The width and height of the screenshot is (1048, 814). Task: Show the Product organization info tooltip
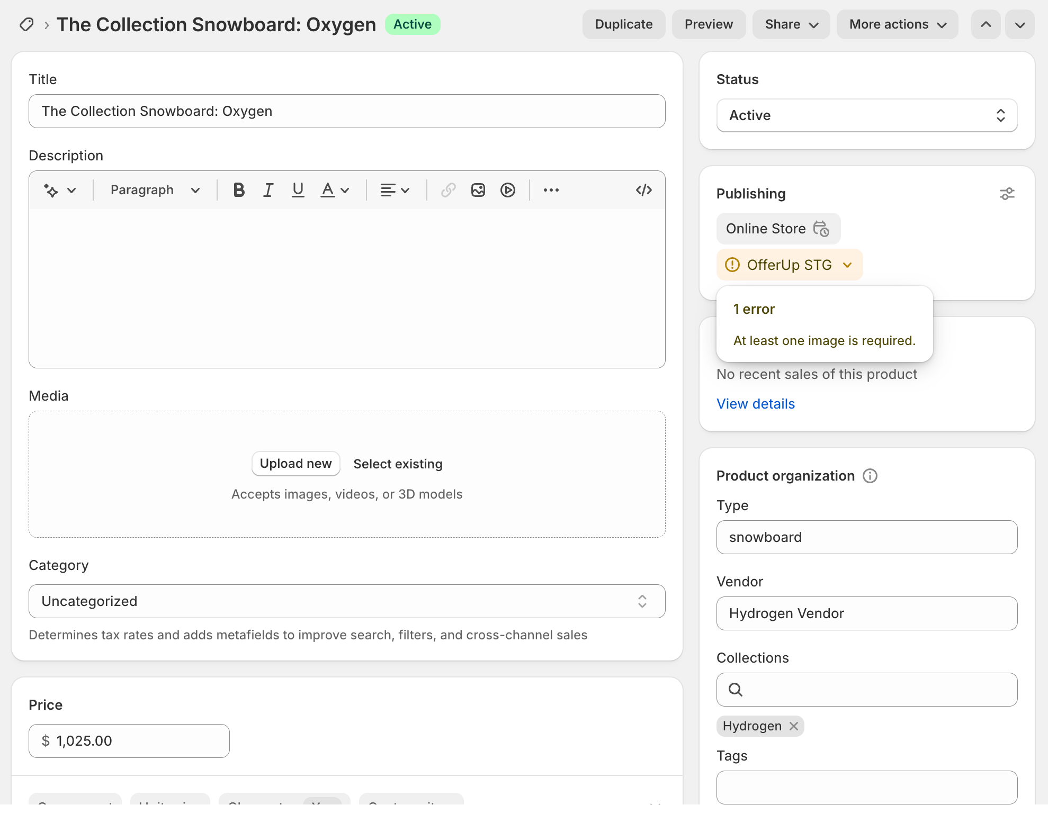pyautogui.click(x=870, y=476)
